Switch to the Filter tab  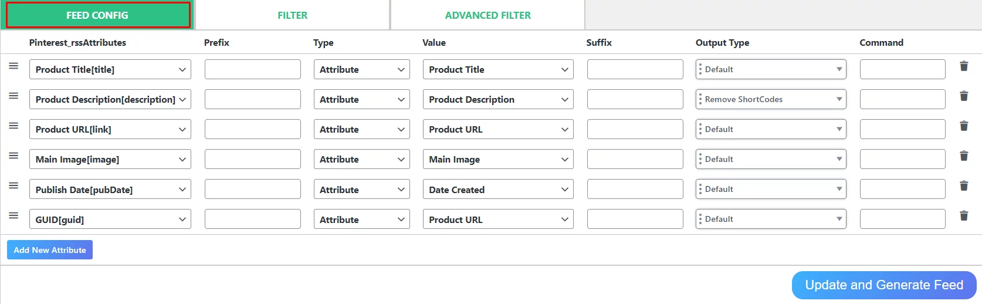[x=292, y=15]
